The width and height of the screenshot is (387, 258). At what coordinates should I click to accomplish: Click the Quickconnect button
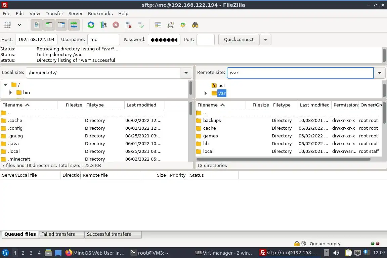coord(239,40)
